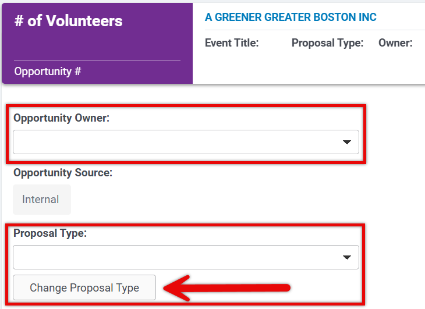Screen dimensions: 425x309
Task: Click the red arrow annotation graphic
Action: point(226,288)
